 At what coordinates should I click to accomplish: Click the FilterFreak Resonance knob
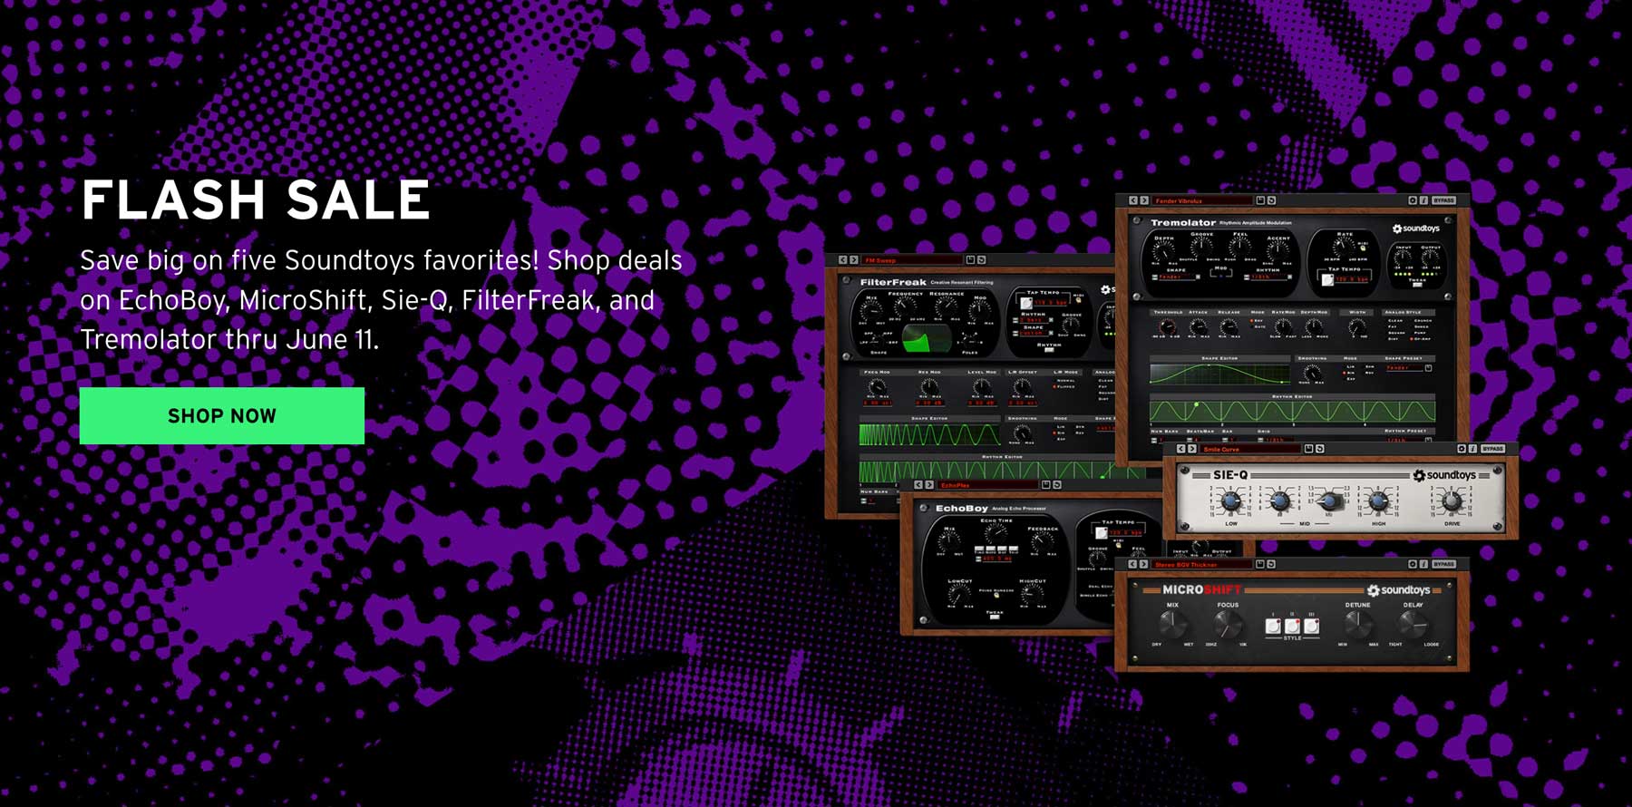[946, 306]
